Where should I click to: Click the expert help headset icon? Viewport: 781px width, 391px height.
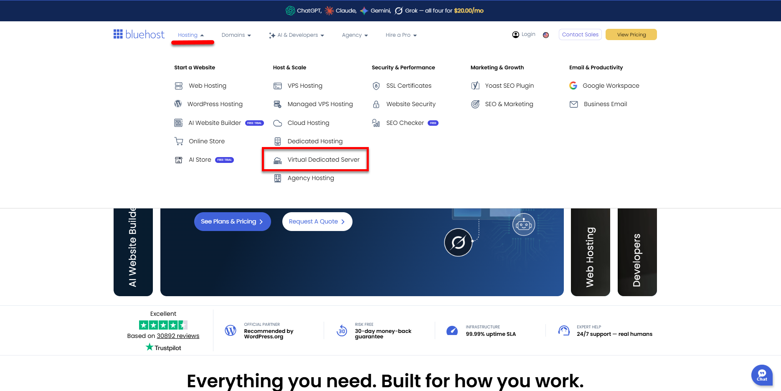pos(564,330)
